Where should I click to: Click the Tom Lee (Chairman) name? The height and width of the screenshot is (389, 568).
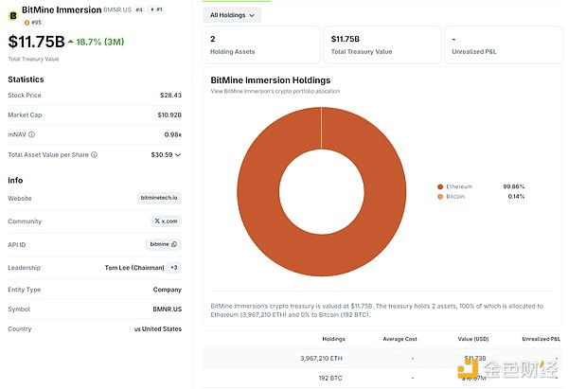(133, 268)
